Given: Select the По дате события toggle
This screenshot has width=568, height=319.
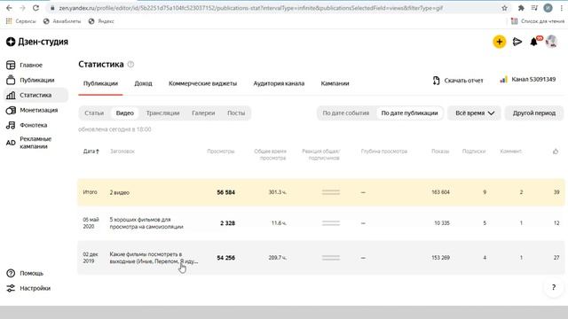Looking at the screenshot, I should click(345, 113).
